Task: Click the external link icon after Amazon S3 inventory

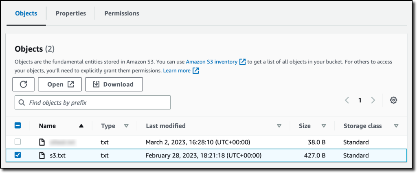Action: [242, 62]
